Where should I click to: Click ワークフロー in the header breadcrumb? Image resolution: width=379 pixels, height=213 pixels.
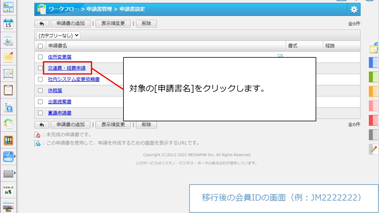pyautogui.click(x=64, y=9)
